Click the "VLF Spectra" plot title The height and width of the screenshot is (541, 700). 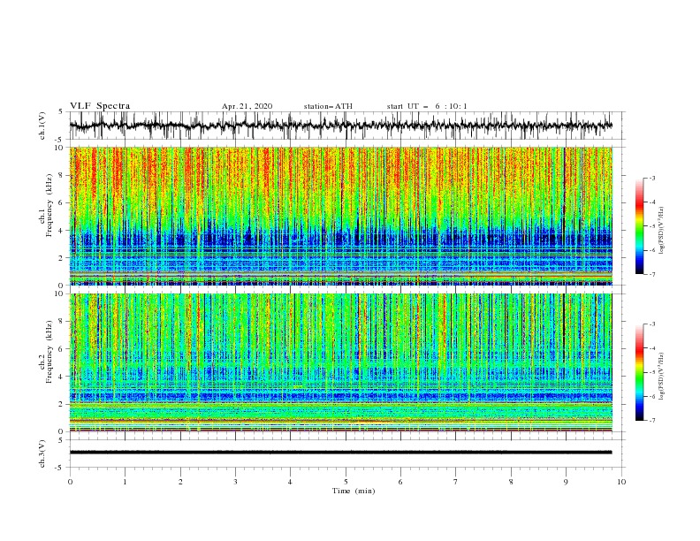(100, 106)
